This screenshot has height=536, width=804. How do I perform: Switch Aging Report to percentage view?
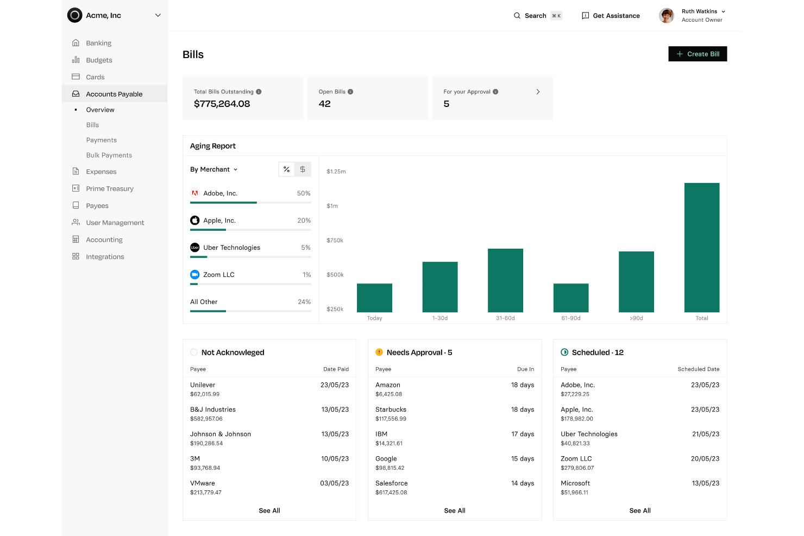click(286, 169)
